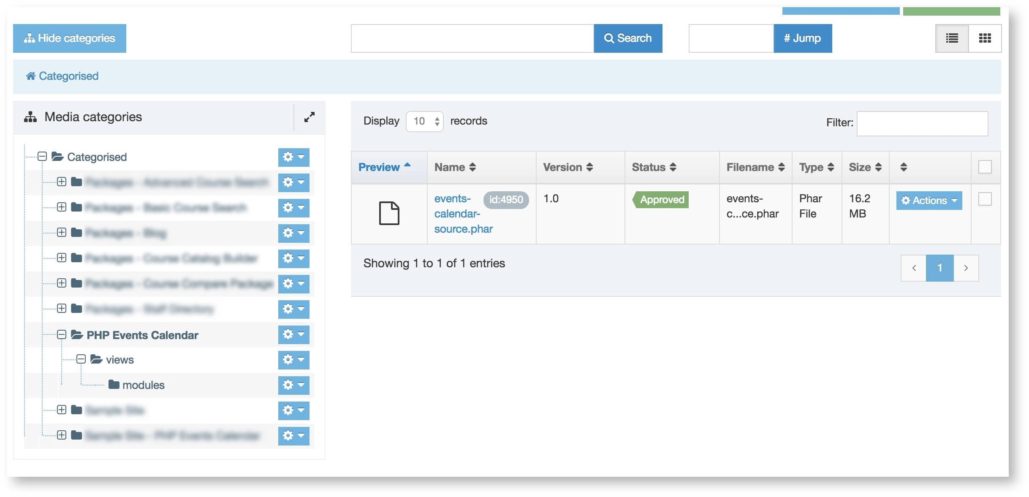1029x497 pixels.
Task: Check the events-calendar-source.phar row checkbox
Action: tap(985, 199)
